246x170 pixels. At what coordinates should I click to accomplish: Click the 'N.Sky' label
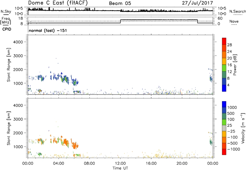click(6, 11)
